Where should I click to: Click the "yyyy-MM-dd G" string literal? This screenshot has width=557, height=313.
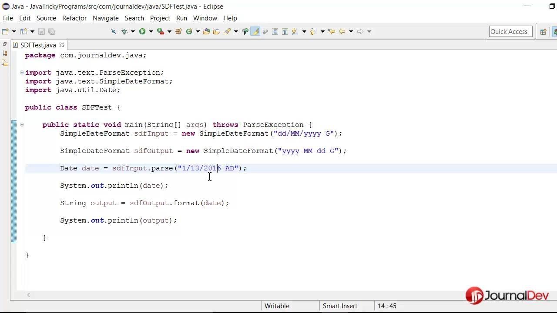(x=308, y=151)
